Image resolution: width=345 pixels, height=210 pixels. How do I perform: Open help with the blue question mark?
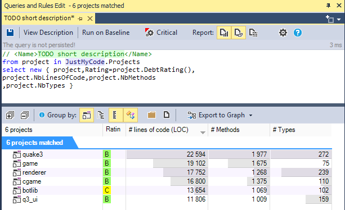[x=298, y=33]
